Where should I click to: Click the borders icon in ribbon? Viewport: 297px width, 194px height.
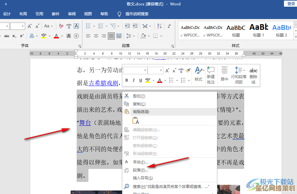point(155,36)
